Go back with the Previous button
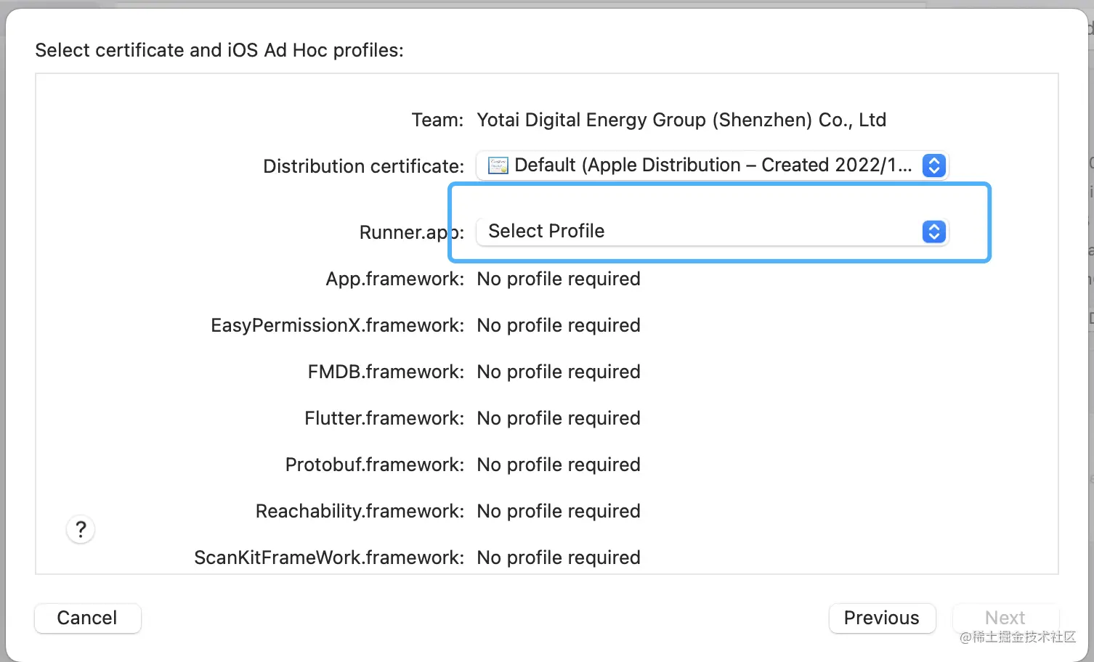 pyautogui.click(x=881, y=618)
